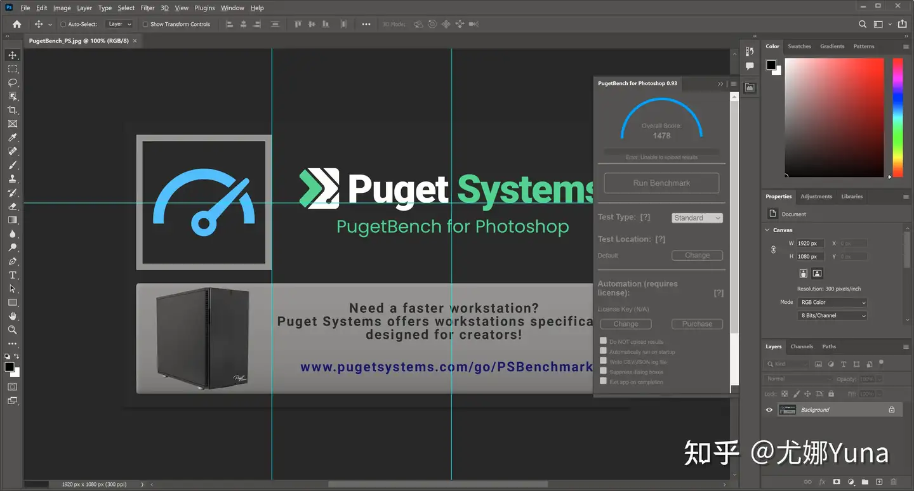Select the Blur tool
Viewport: 914px width, 491px height.
click(x=12, y=234)
